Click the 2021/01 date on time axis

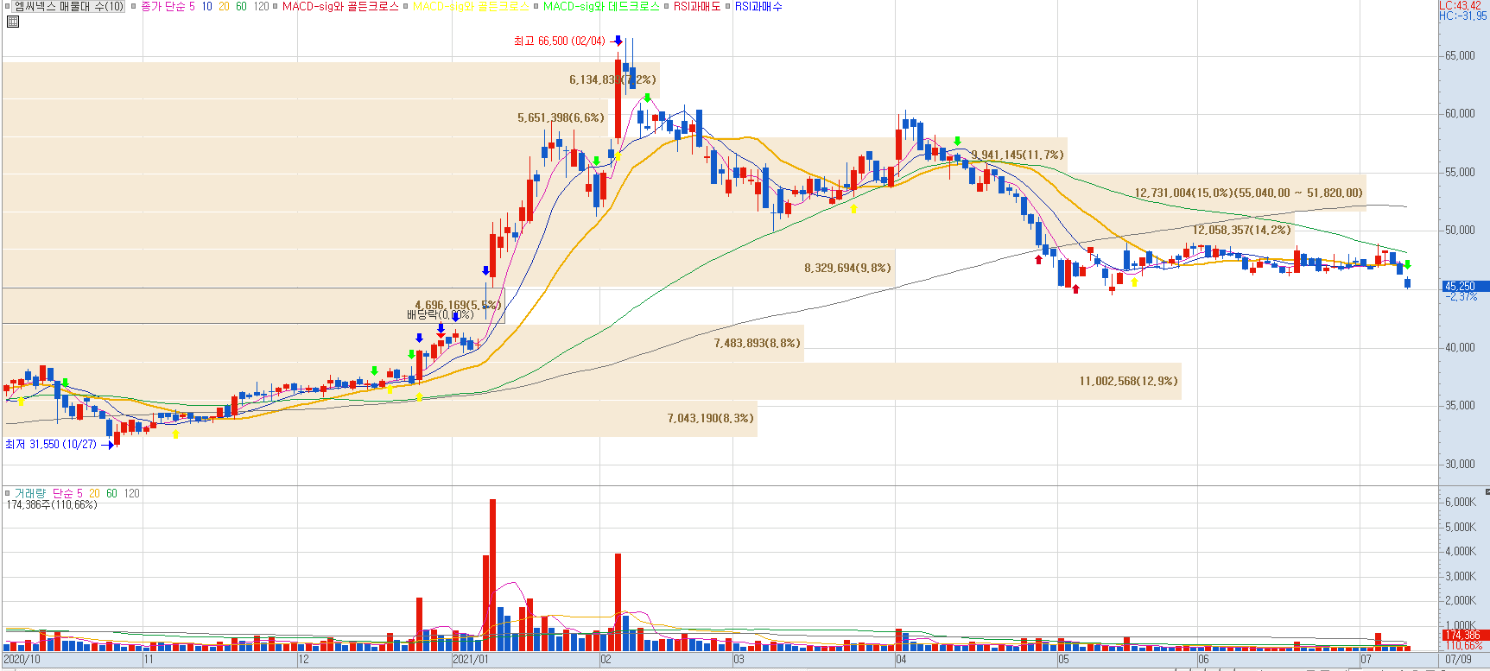(x=471, y=660)
